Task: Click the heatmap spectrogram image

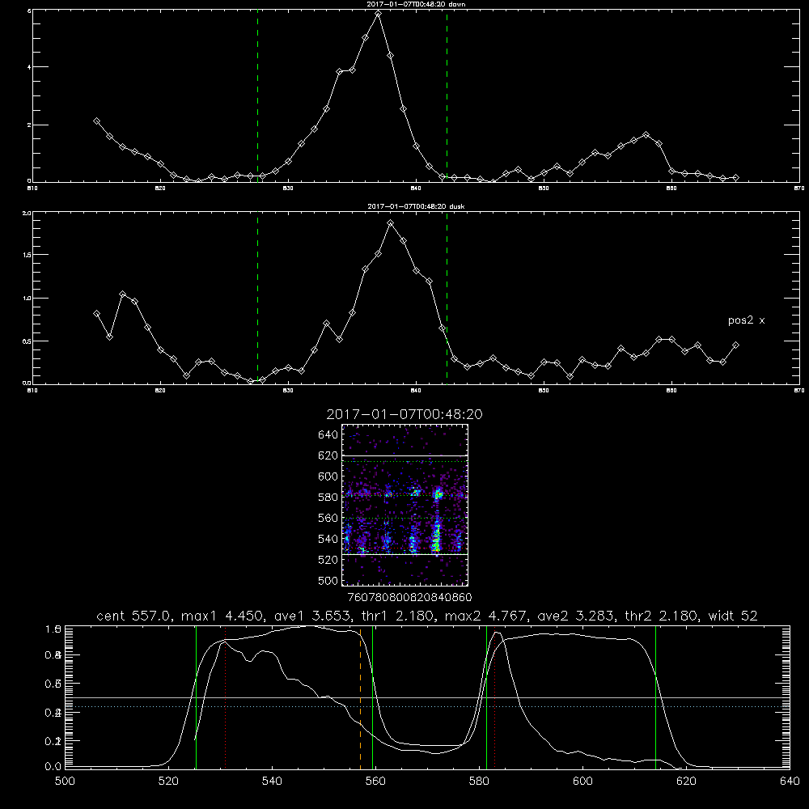Action: (404, 505)
